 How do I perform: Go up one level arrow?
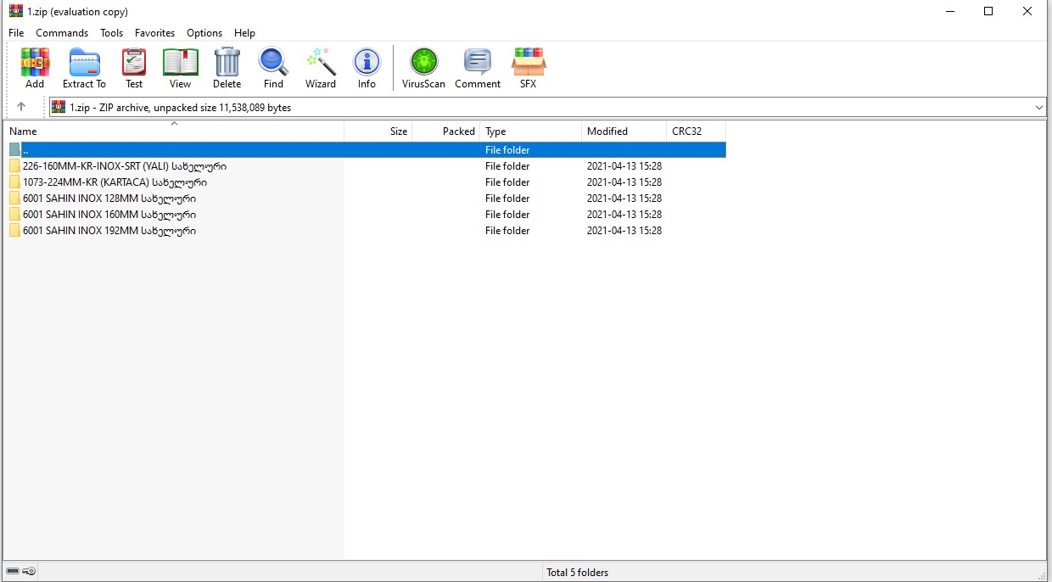tap(21, 107)
